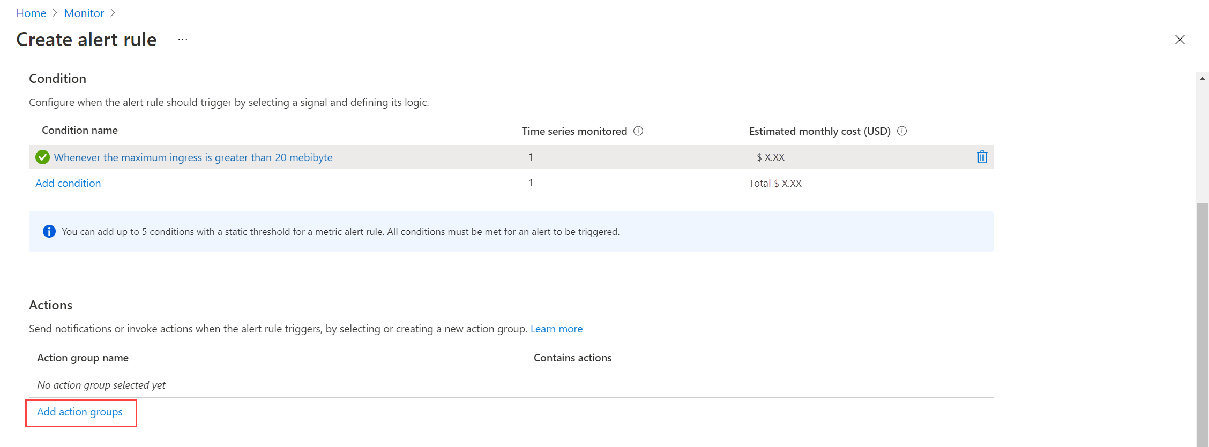Click the scrollbar up arrow
The width and height of the screenshot is (1209, 447).
coord(1202,79)
